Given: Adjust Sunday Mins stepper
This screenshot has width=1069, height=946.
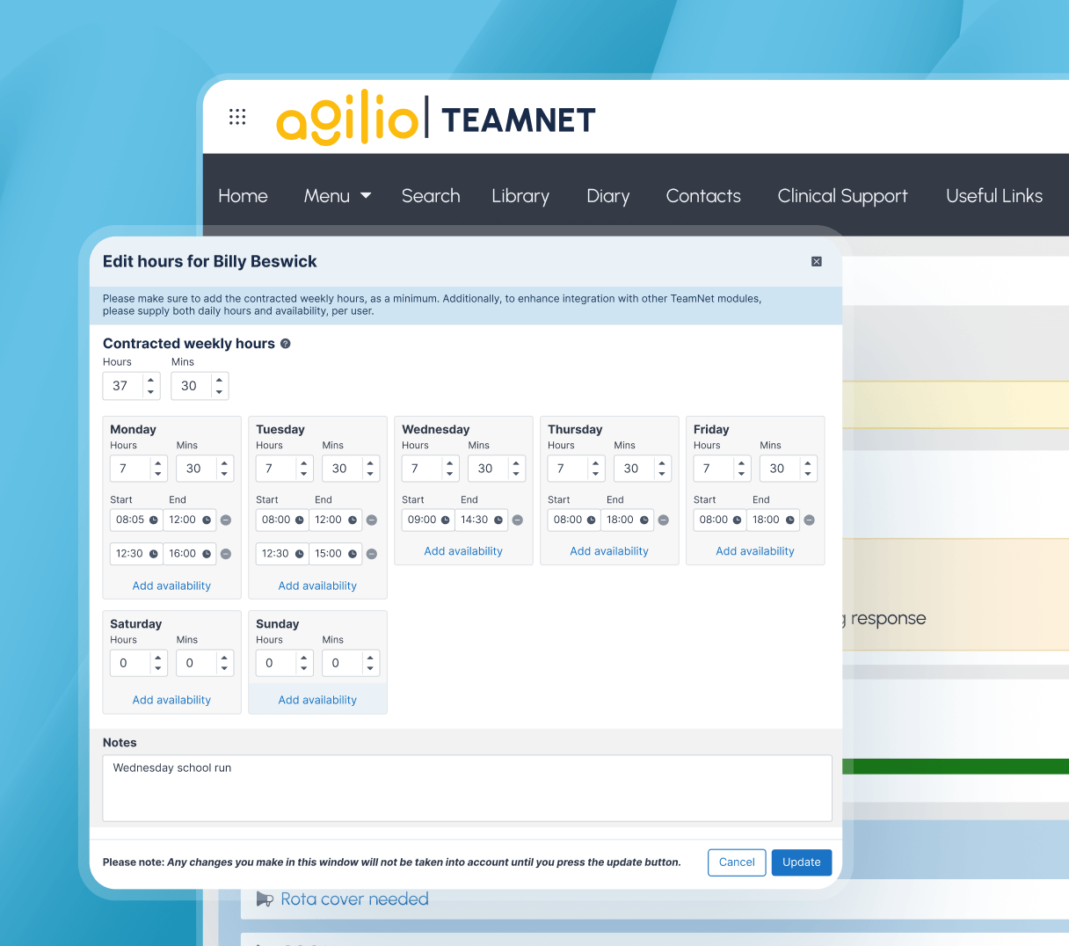Looking at the screenshot, I should [x=371, y=663].
